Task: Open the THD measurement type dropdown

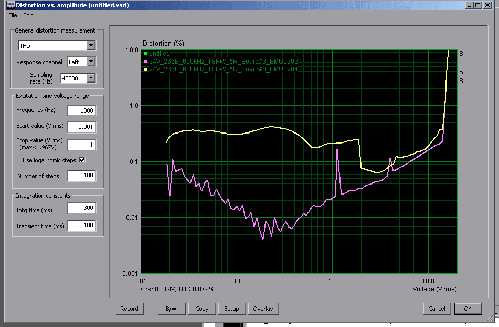Action: point(91,46)
